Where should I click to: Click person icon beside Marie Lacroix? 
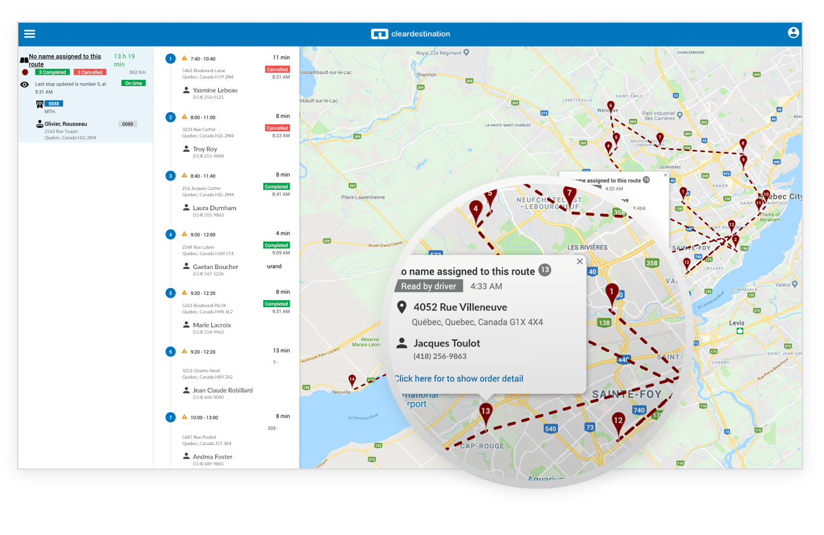(186, 324)
